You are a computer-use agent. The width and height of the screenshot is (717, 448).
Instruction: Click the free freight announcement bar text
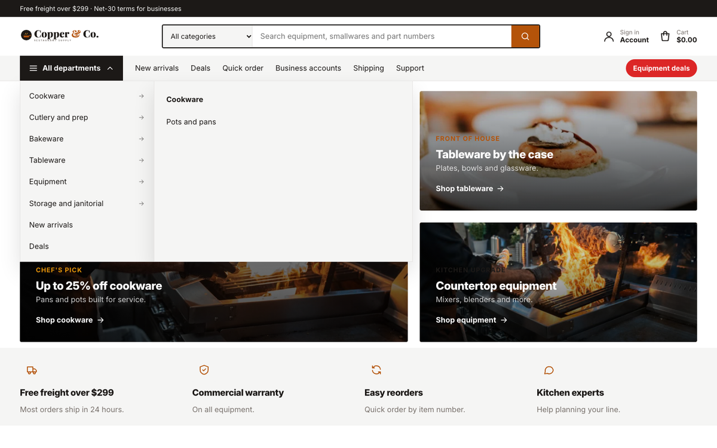(x=100, y=8)
